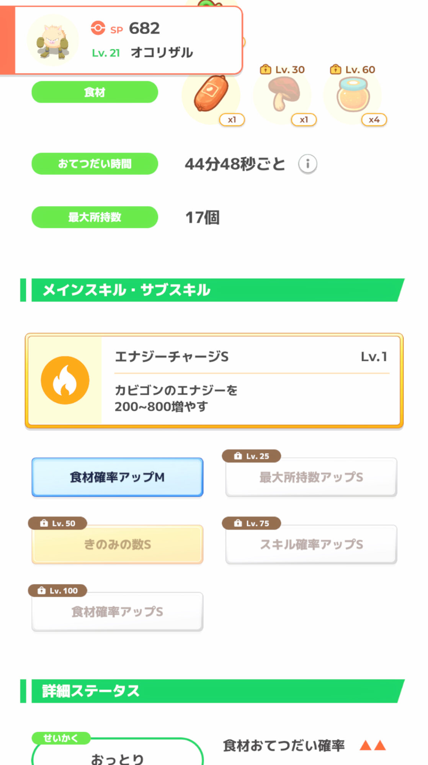Select the 食材確率アップM sub skill
The image size is (428, 765).
tap(117, 477)
